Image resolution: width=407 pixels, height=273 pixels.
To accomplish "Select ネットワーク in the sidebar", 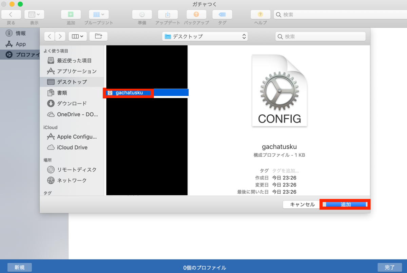I will [x=72, y=180].
